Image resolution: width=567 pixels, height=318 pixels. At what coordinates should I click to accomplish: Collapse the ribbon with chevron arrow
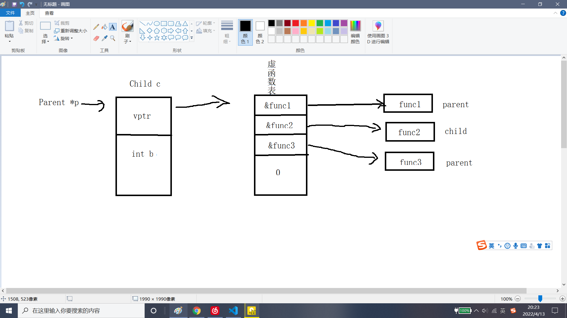pos(555,13)
